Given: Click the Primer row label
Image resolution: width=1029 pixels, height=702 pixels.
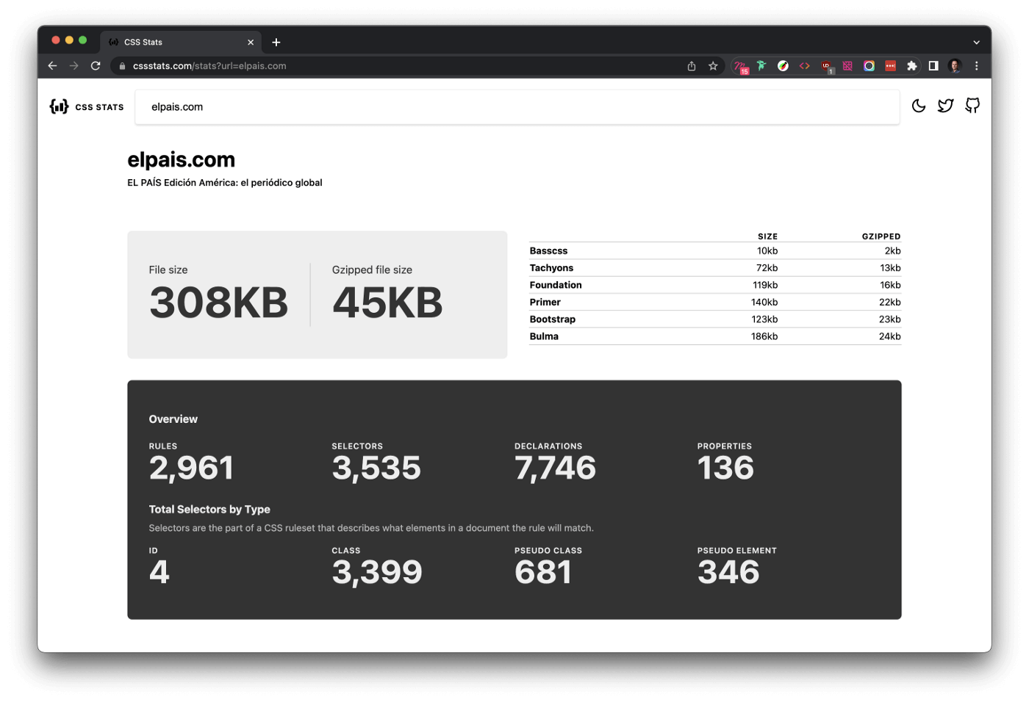Looking at the screenshot, I should [x=545, y=302].
